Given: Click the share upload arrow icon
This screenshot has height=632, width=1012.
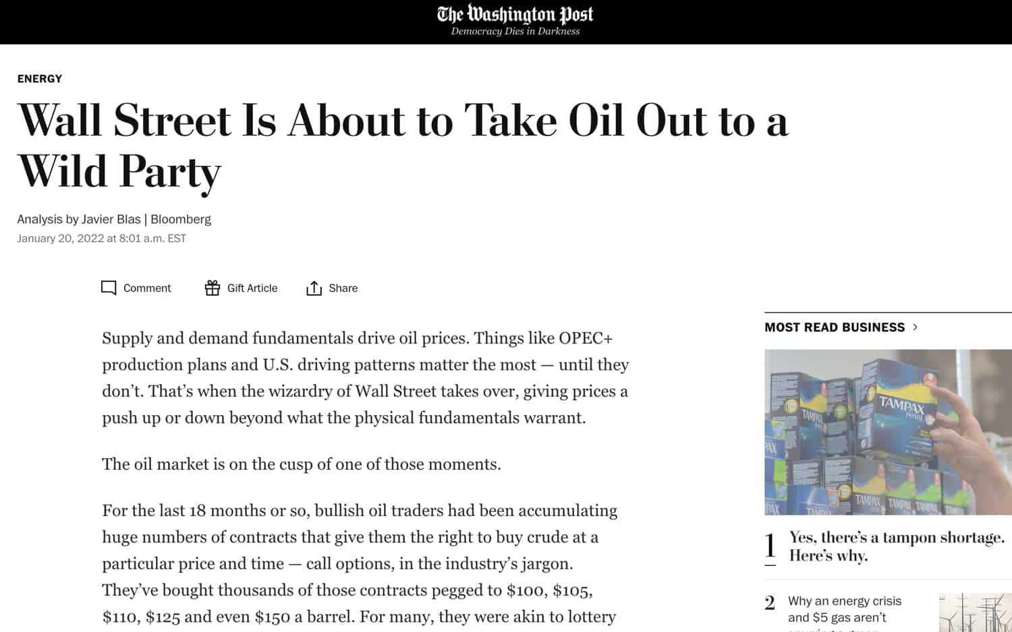Looking at the screenshot, I should point(314,288).
